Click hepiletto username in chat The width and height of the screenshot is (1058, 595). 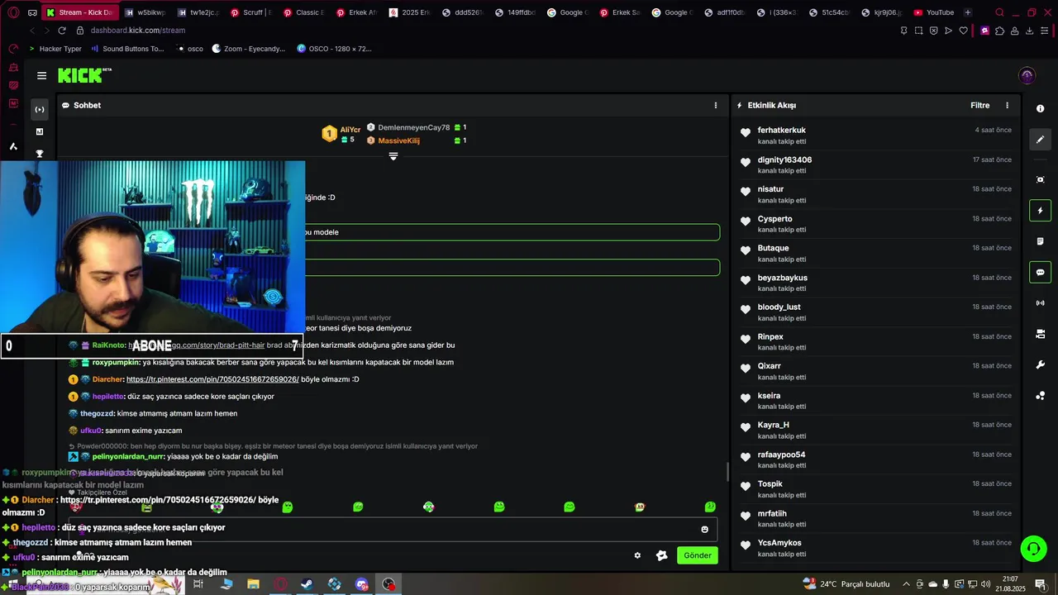pyautogui.click(x=108, y=397)
